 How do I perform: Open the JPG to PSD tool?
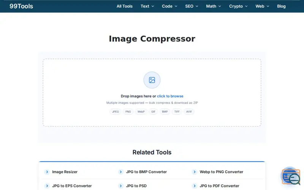tap(136, 186)
